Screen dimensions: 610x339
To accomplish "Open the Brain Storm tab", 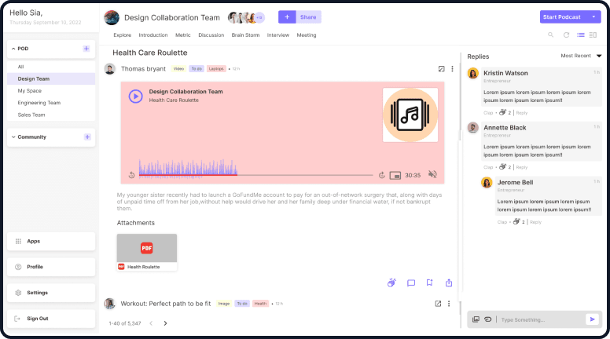I will pyautogui.click(x=245, y=35).
